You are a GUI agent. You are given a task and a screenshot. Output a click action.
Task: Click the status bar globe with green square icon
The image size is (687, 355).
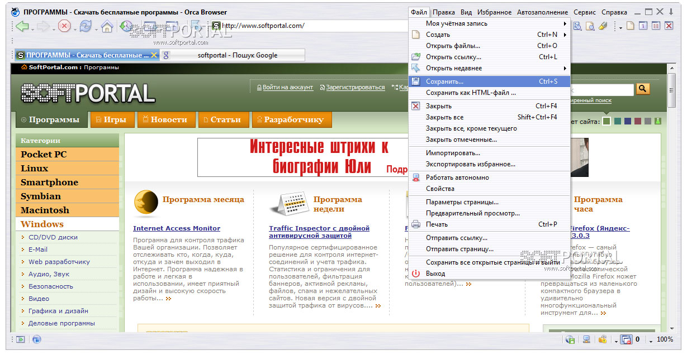click(571, 339)
